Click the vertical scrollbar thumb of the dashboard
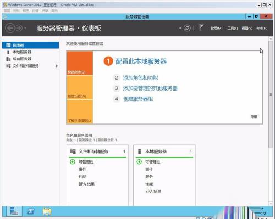The width and height of the screenshot is (275, 219). coord(271,94)
